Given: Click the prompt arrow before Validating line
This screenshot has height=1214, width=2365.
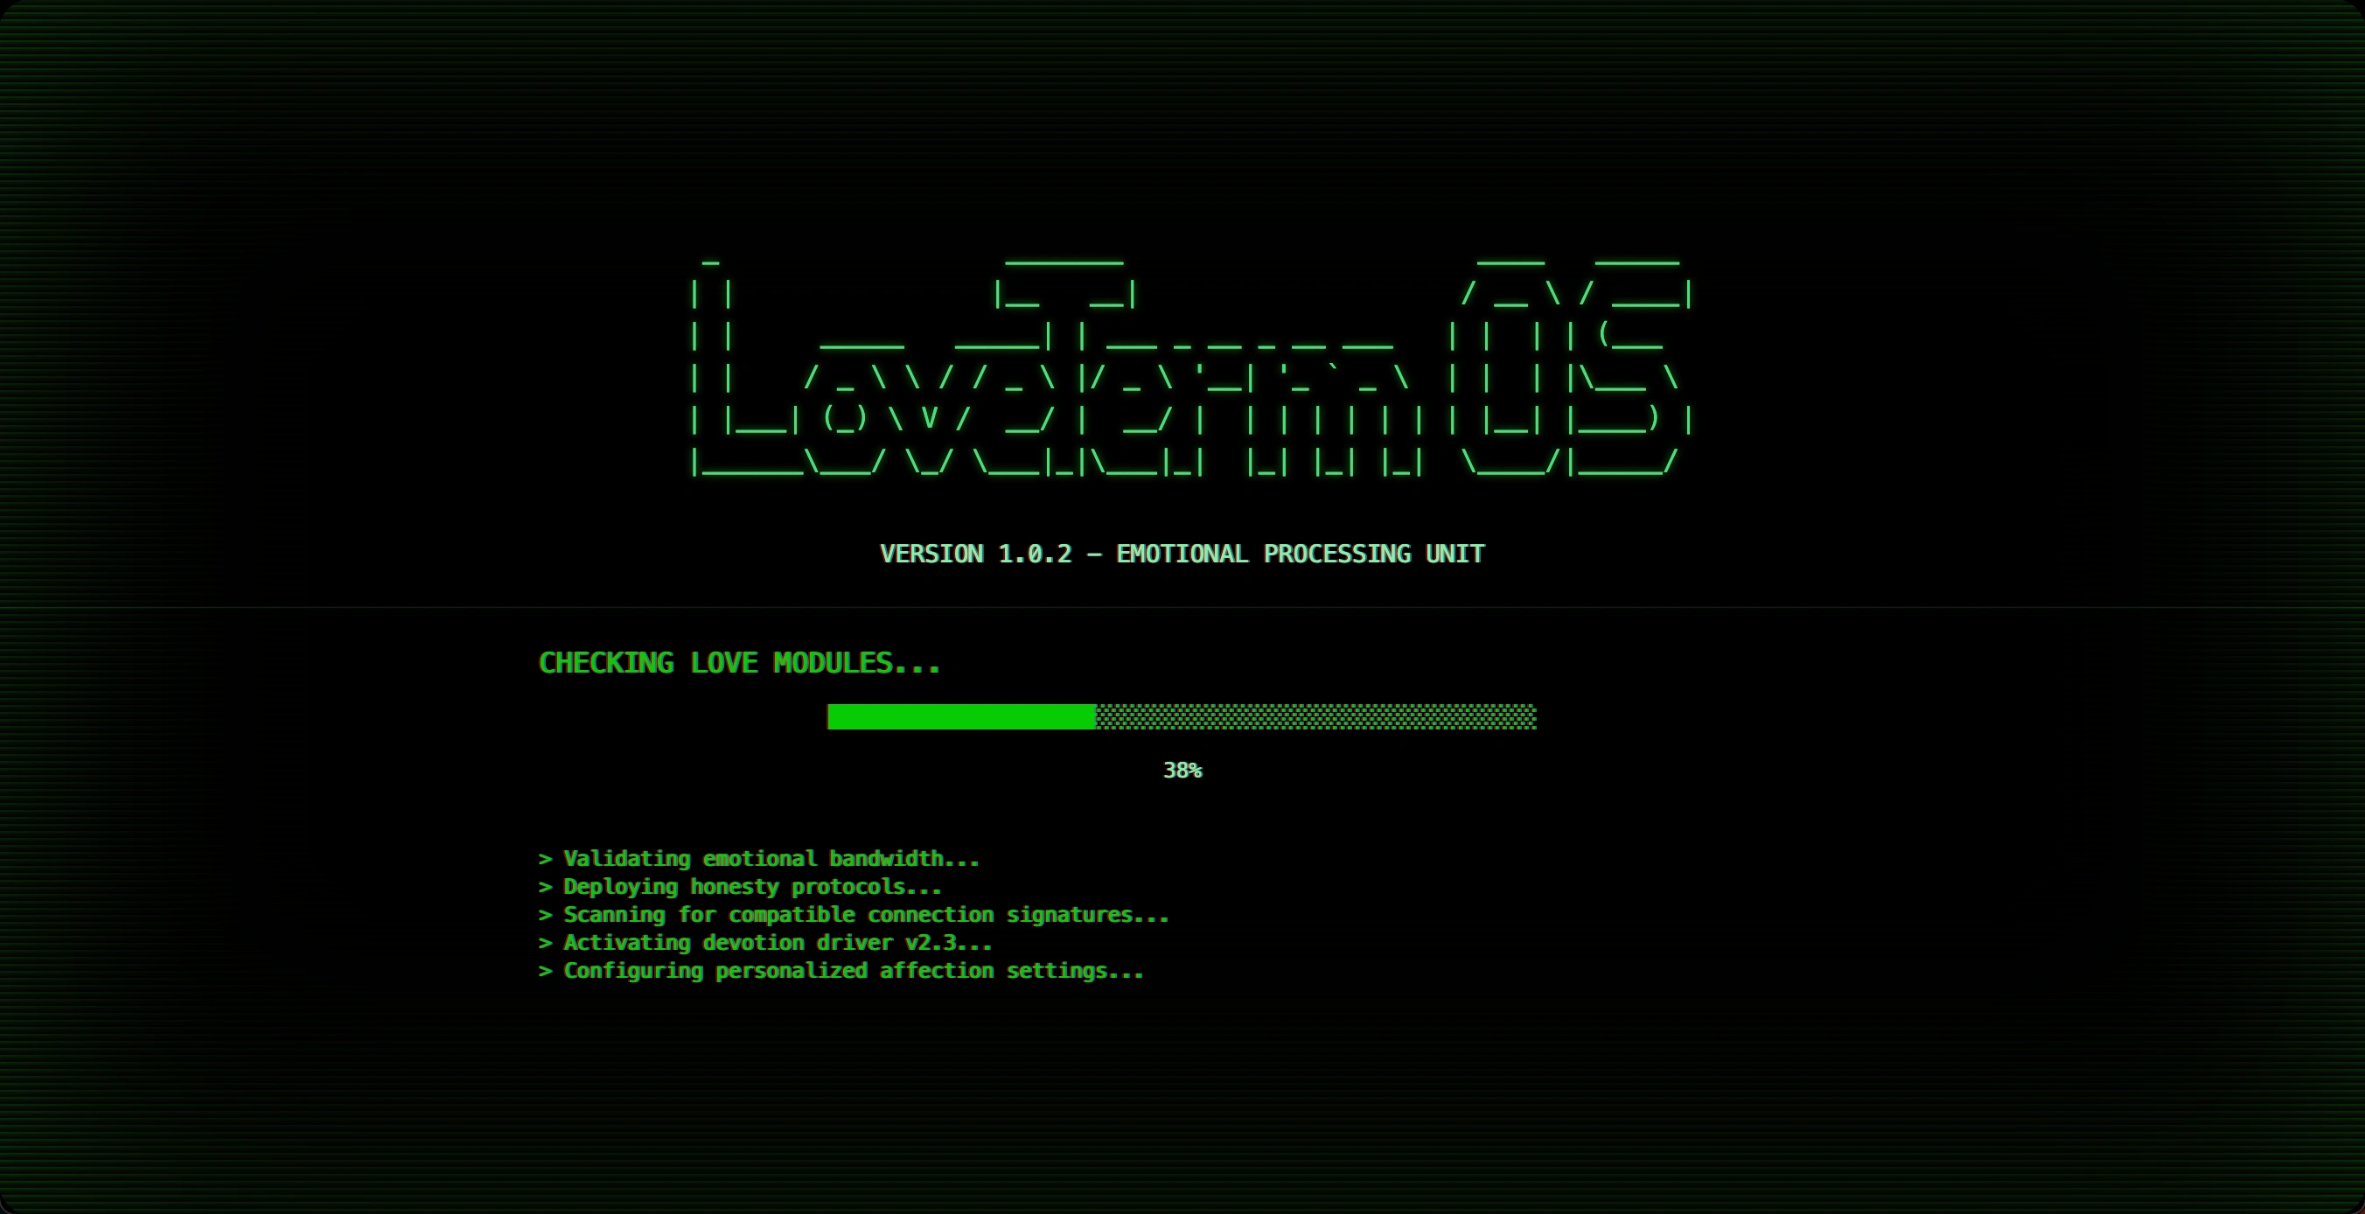Looking at the screenshot, I should [x=546, y=859].
